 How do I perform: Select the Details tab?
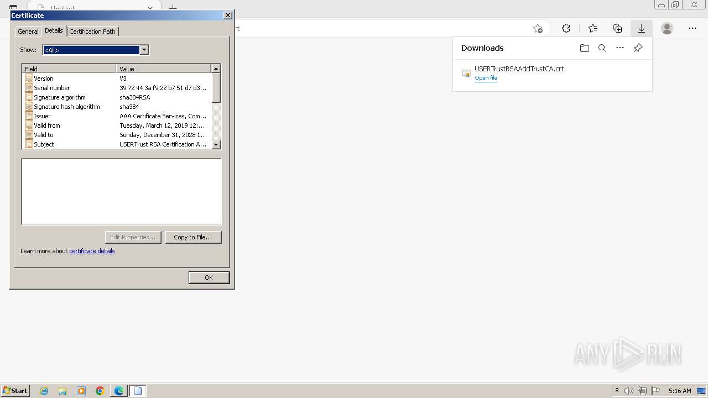click(x=54, y=30)
